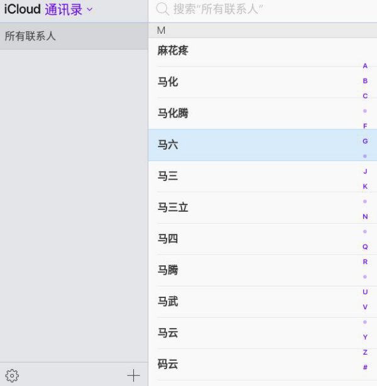Open contact 马武
Viewport: 377px width, 386px height.
coord(263,302)
